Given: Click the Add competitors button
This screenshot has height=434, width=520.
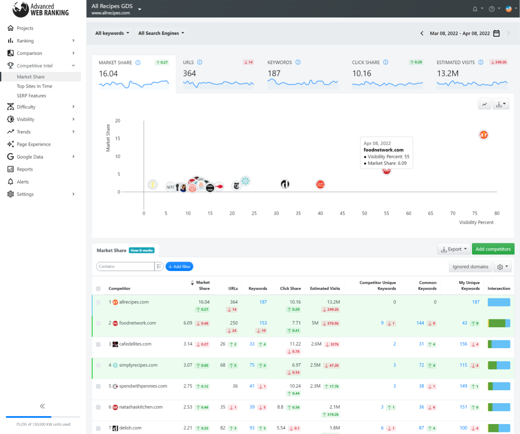Looking at the screenshot, I should (x=493, y=249).
